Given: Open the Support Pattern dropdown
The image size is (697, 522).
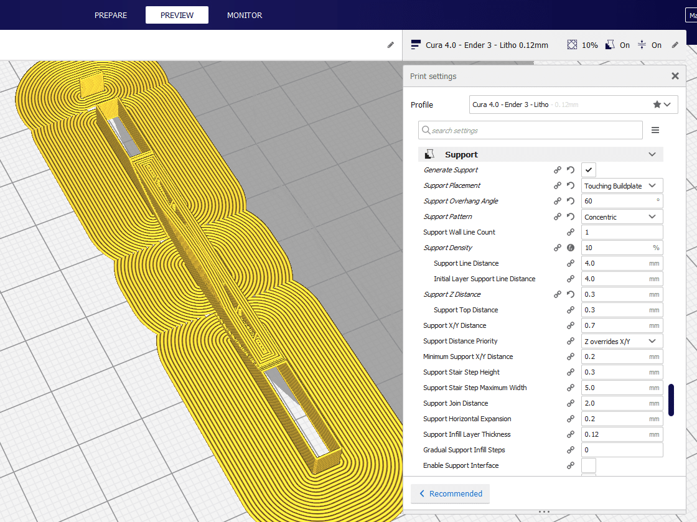Looking at the screenshot, I should click(622, 217).
